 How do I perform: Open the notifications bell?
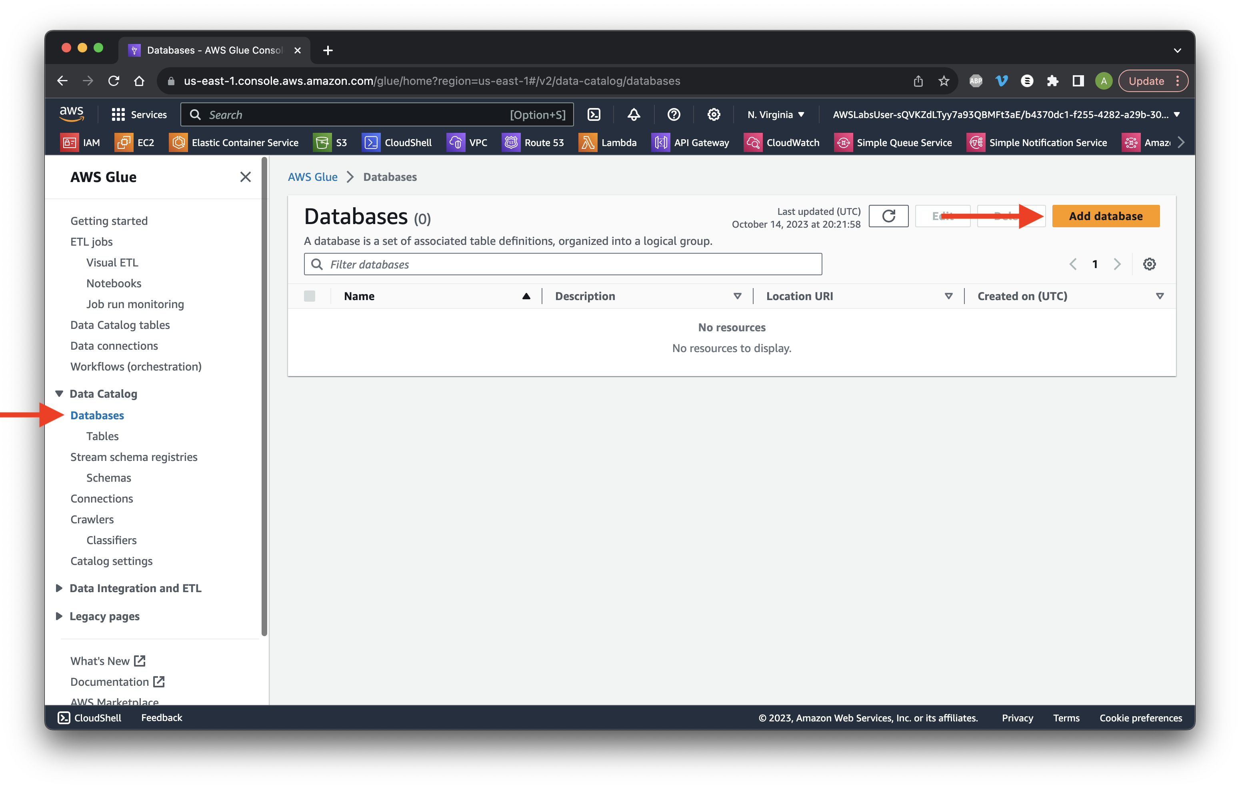(633, 114)
